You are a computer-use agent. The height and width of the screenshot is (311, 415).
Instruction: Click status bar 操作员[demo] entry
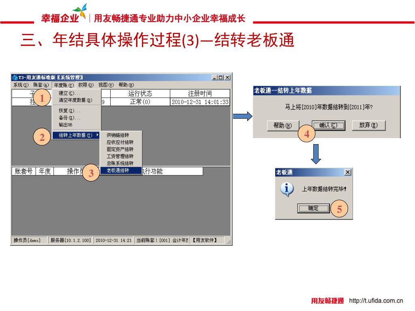(x=29, y=240)
